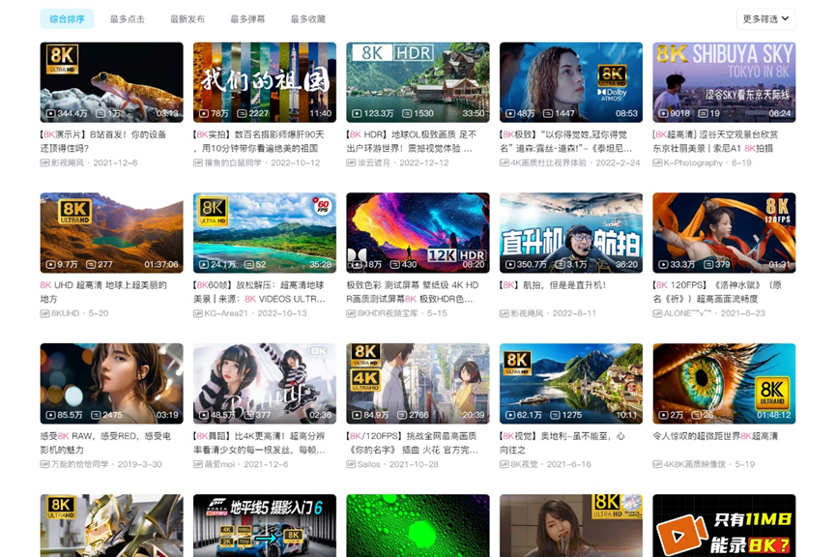Play the 1:37:06 mountain lake video thumbnail
The height and width of the screenshot is (557, 836).
tap(111, 233)
